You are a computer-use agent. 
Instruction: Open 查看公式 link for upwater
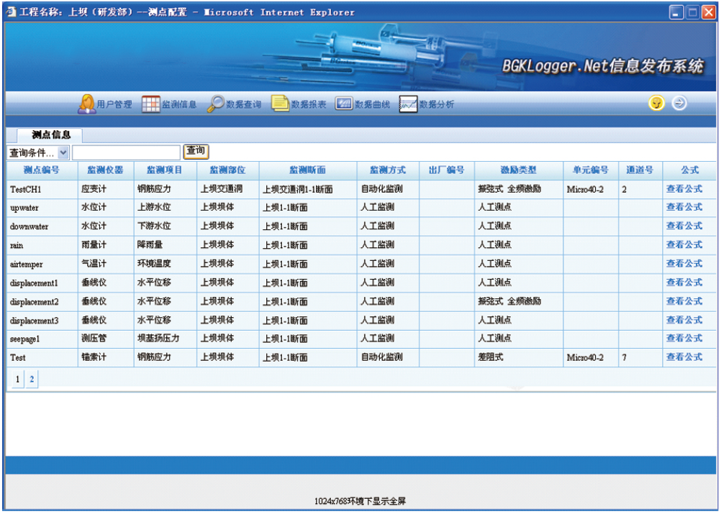click(x=684, y=207)
